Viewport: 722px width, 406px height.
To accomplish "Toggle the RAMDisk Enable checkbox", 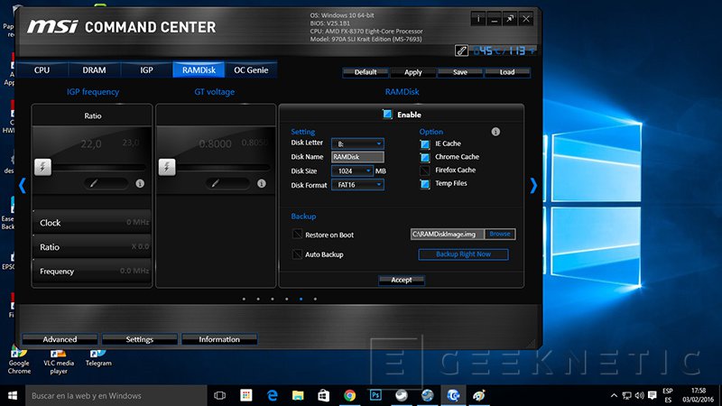I will click(387, 115).
